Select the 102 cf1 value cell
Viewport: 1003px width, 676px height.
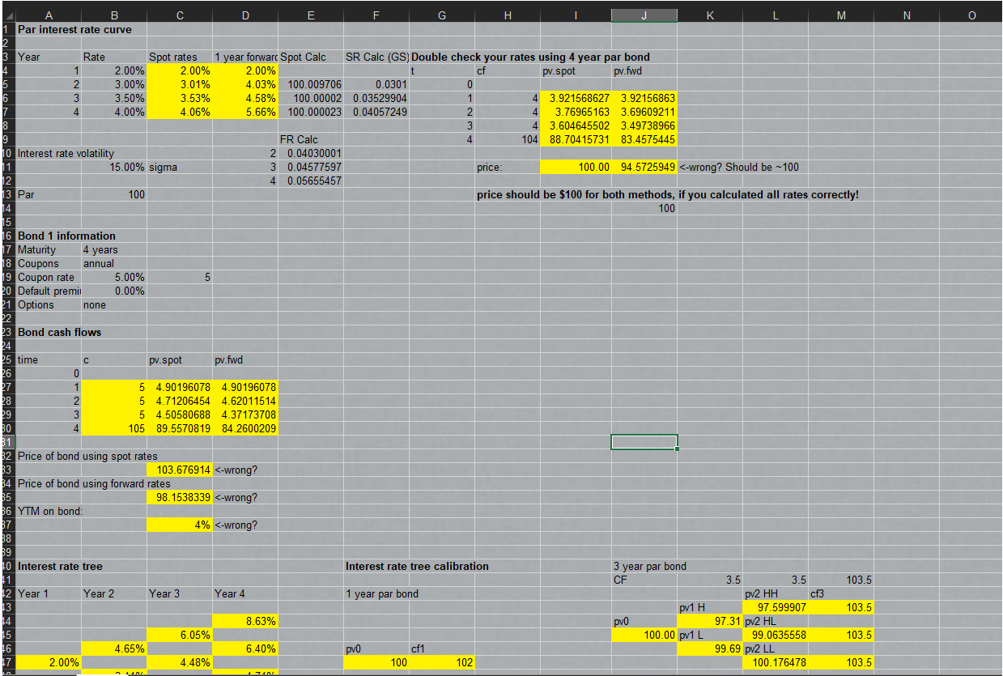(x=442, y=662)
